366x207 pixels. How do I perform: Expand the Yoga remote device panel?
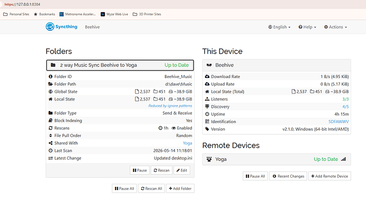(x=276, y=159)
